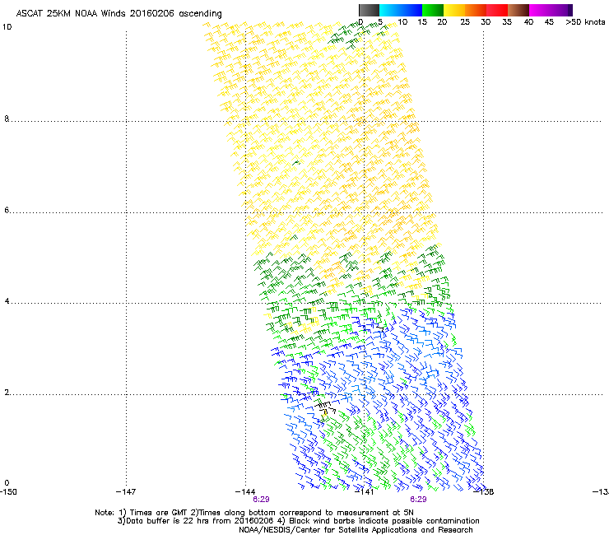Click longitude axis label '-141'
Viewport: 609px width, 535px height.
point(365,491)
